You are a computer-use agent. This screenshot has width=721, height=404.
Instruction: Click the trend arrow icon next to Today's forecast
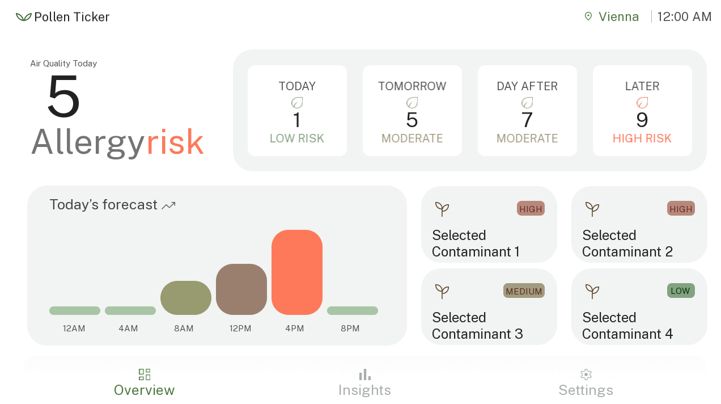(x=168, y=205)
